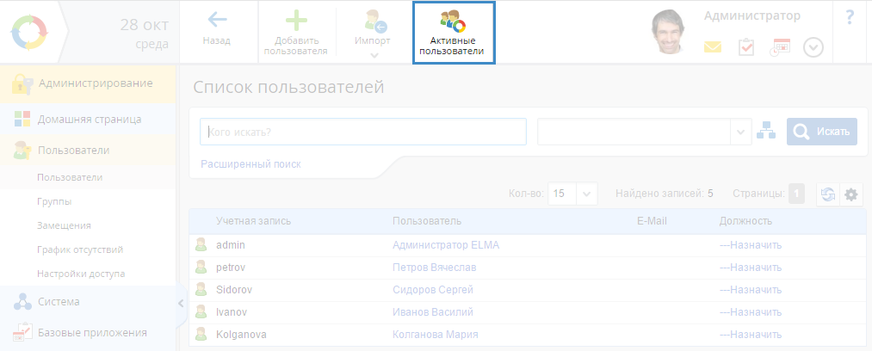Expand Пользователи sidebar section

point(88,150)
